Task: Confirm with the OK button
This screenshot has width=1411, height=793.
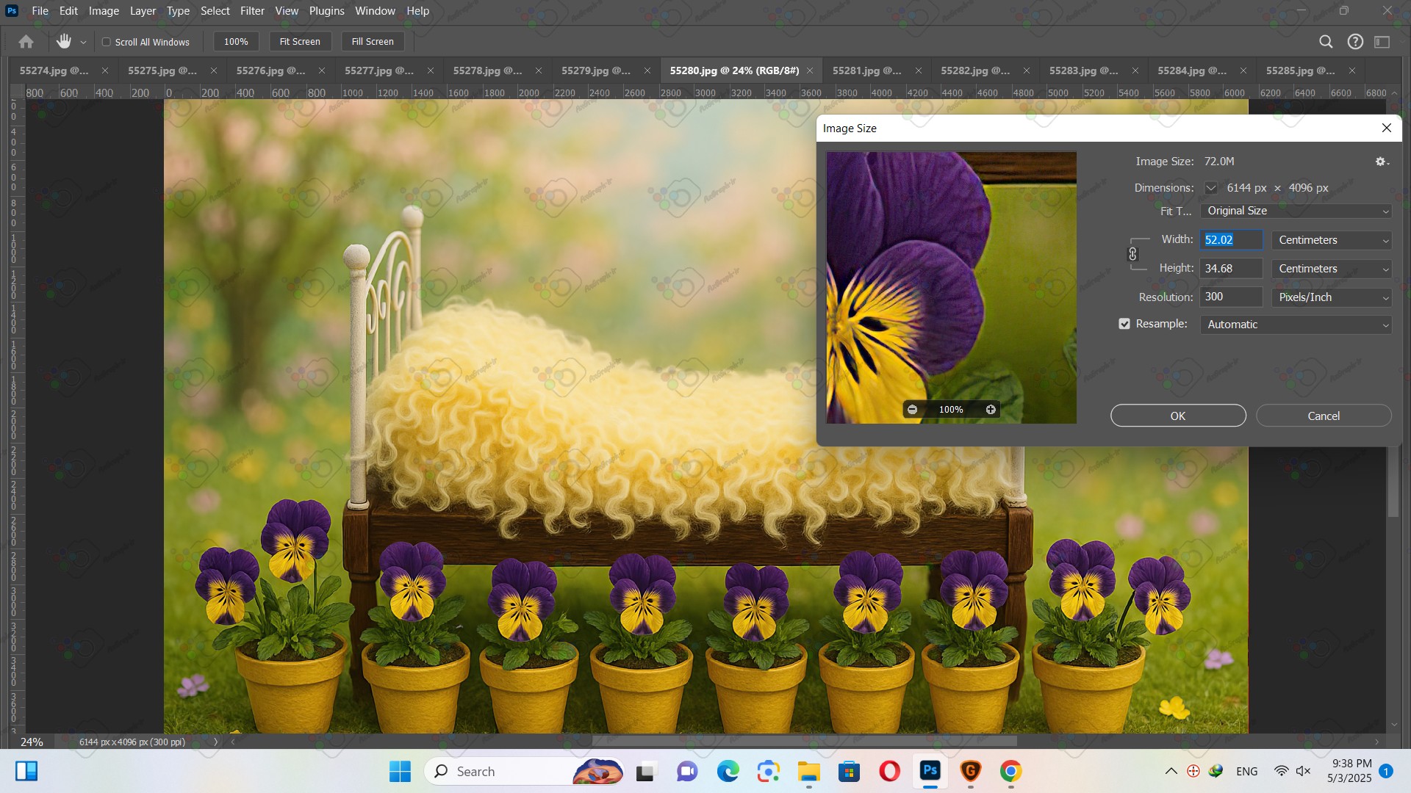Action: click(1178, 416)
